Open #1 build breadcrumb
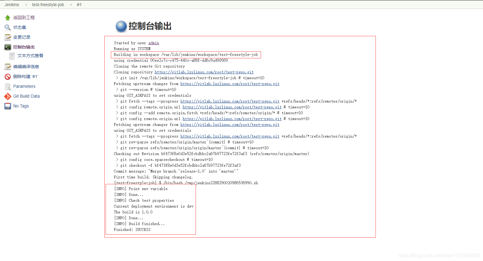 [x=79, y=5]
